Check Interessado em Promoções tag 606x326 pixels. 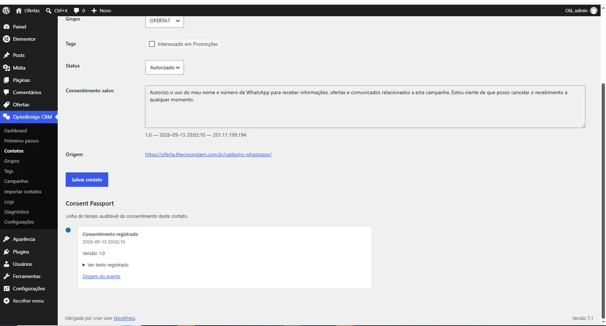152,44
